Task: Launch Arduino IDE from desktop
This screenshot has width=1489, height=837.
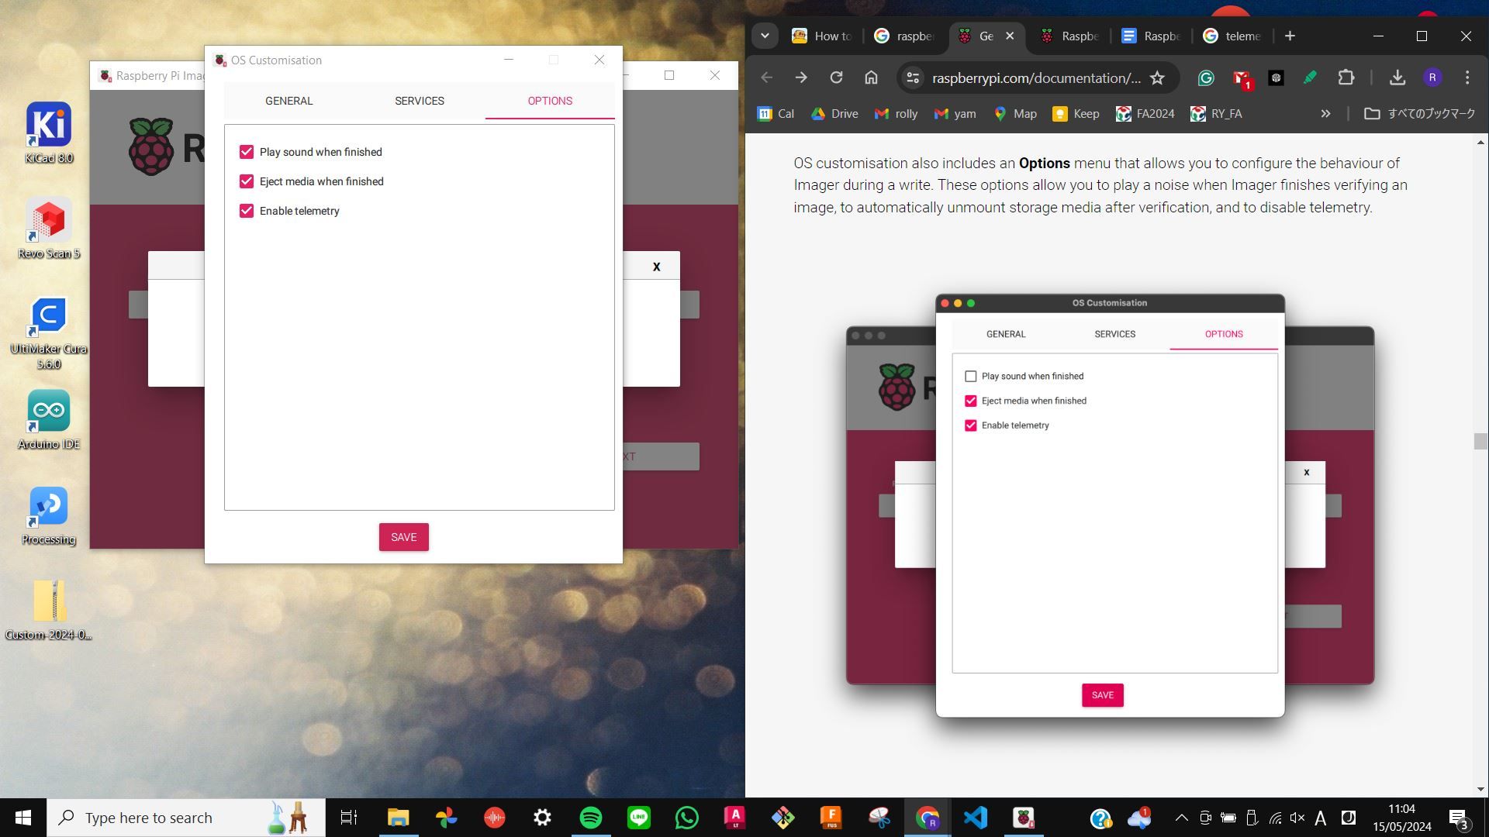Action: 49,419
